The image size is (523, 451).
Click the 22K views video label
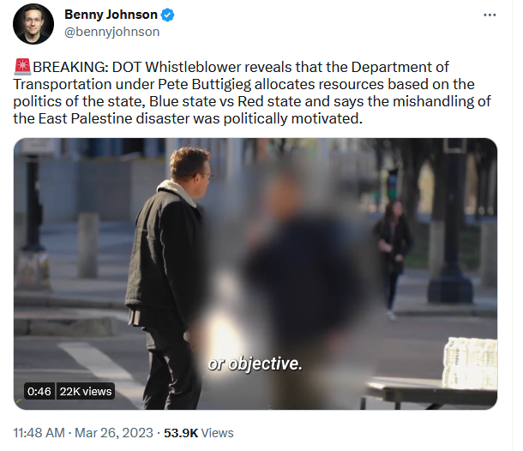(86, 391)
